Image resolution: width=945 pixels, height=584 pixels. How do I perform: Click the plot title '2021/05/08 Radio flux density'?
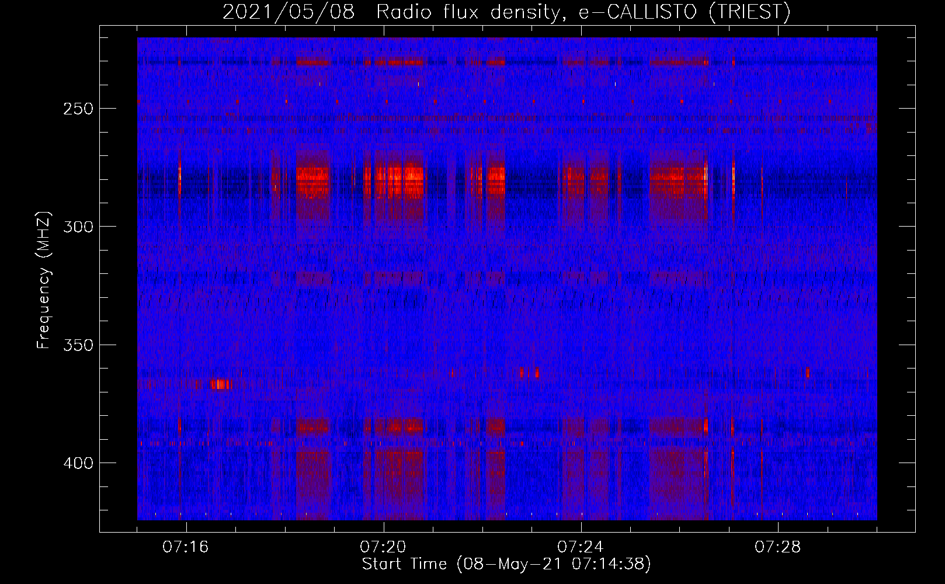[506, 12]
